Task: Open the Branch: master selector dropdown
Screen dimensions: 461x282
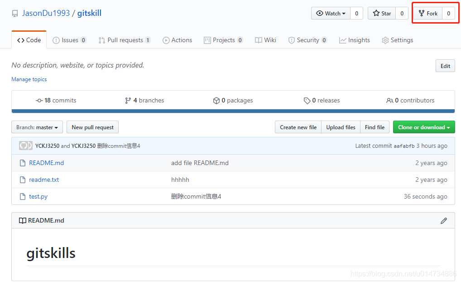Action: 37,127
